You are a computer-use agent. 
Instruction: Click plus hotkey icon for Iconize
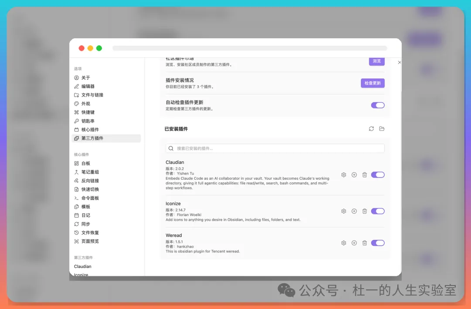point(354,211)
